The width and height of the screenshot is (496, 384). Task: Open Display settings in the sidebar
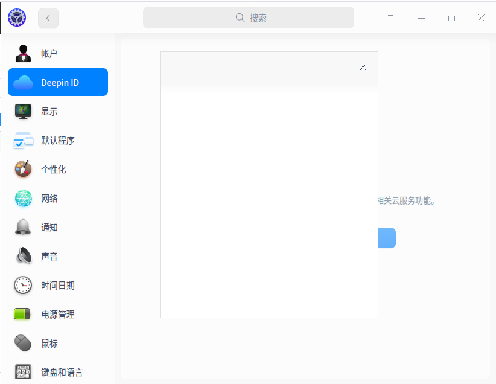point(48,111)
